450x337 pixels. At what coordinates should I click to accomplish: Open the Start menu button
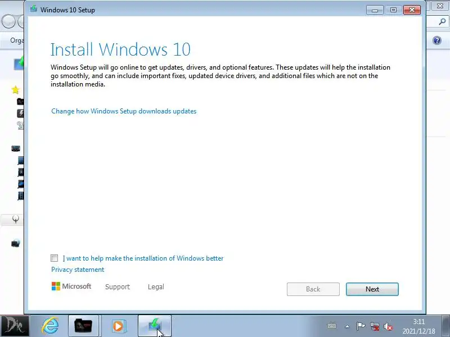(x=15, y=326)
